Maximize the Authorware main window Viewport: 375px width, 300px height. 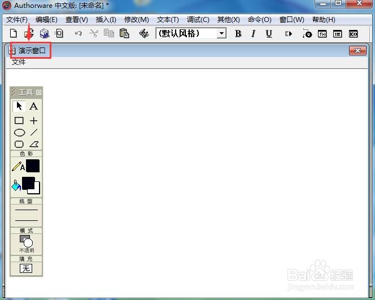[x=338, y=3]
